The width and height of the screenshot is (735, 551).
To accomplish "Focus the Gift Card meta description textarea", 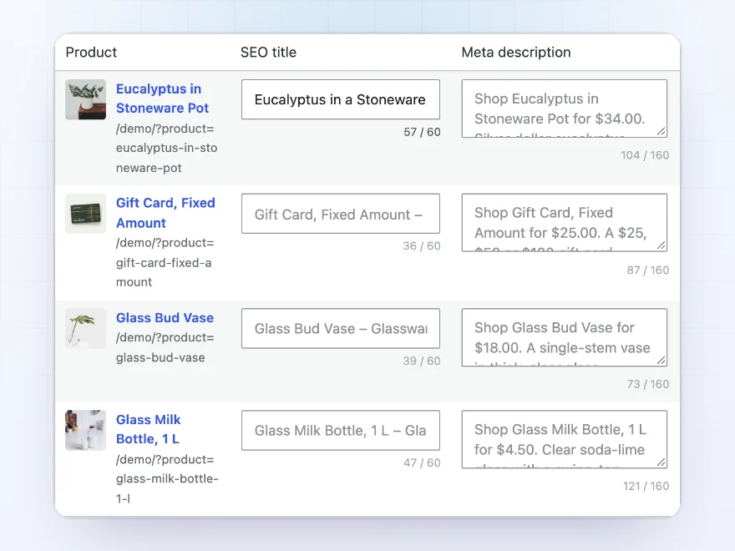I will [565, 223].
